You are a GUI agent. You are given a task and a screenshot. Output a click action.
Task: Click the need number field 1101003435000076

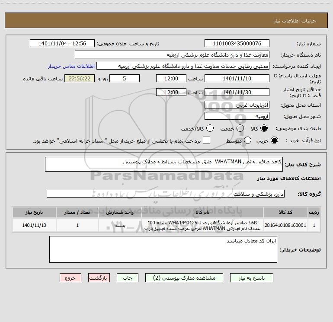[x=237, y=44]
